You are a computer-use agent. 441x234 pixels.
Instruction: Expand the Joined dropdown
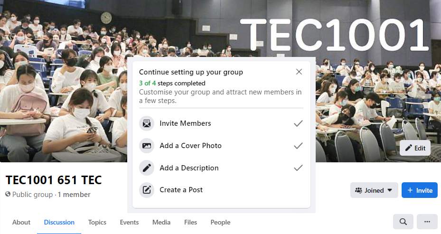point(374,190)
